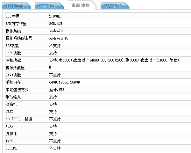Click the 操作系统版本号 label
This screenshot has height=153, width=191.
tap(19, 38)
